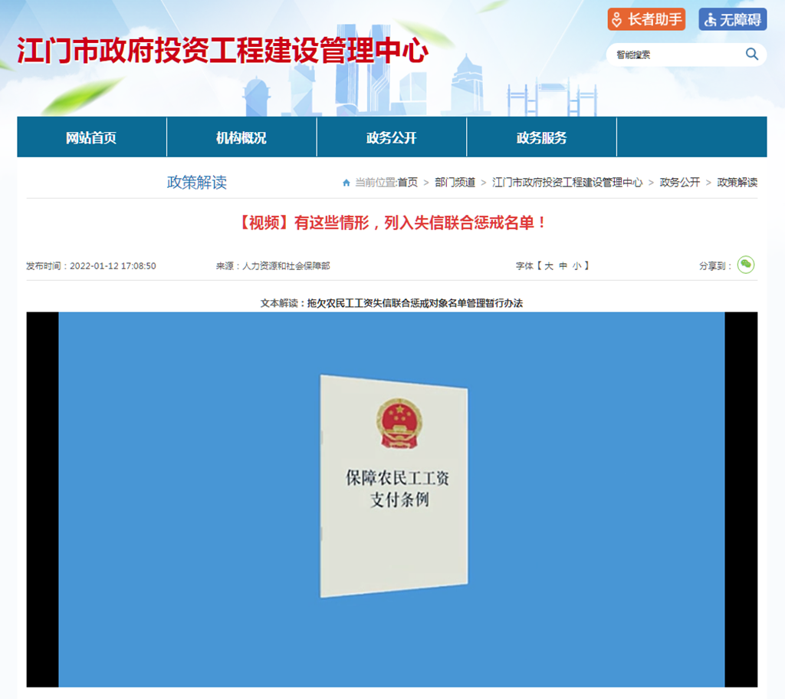Set font size to 大 (large)

tap(549, 266)
